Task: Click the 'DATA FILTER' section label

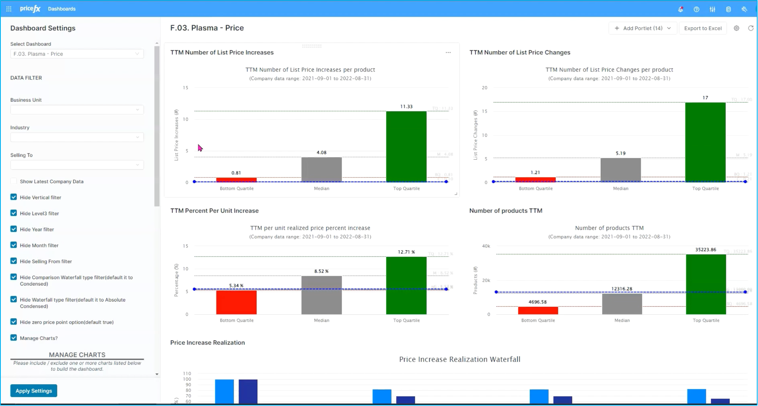Action: point(26,78)
